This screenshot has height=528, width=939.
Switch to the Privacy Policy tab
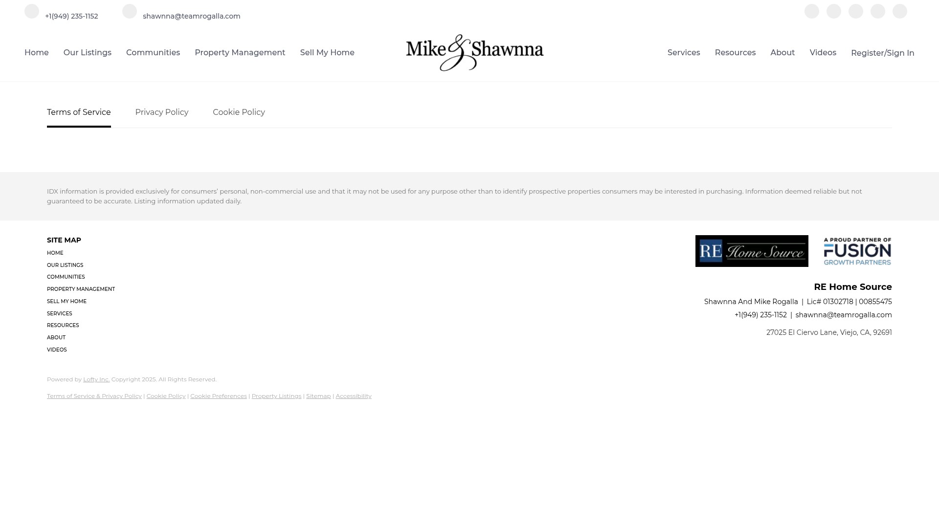162,112
